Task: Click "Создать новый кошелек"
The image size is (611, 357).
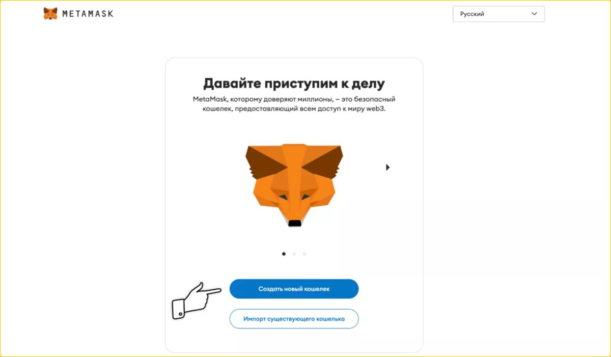Action: [294, 288]
